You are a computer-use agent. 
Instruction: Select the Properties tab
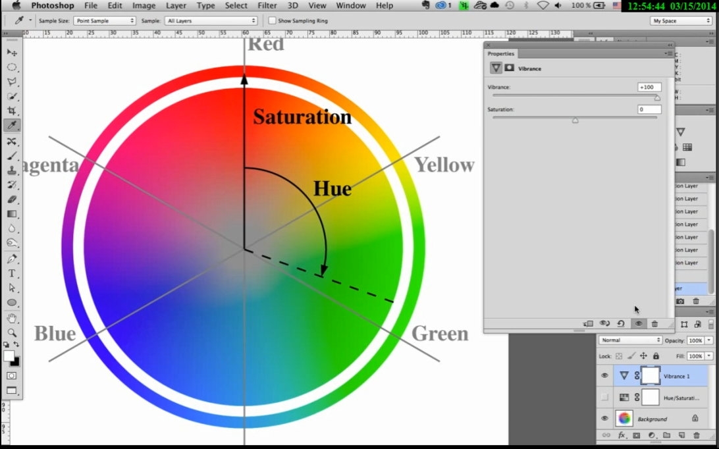[x=500, y=54]
